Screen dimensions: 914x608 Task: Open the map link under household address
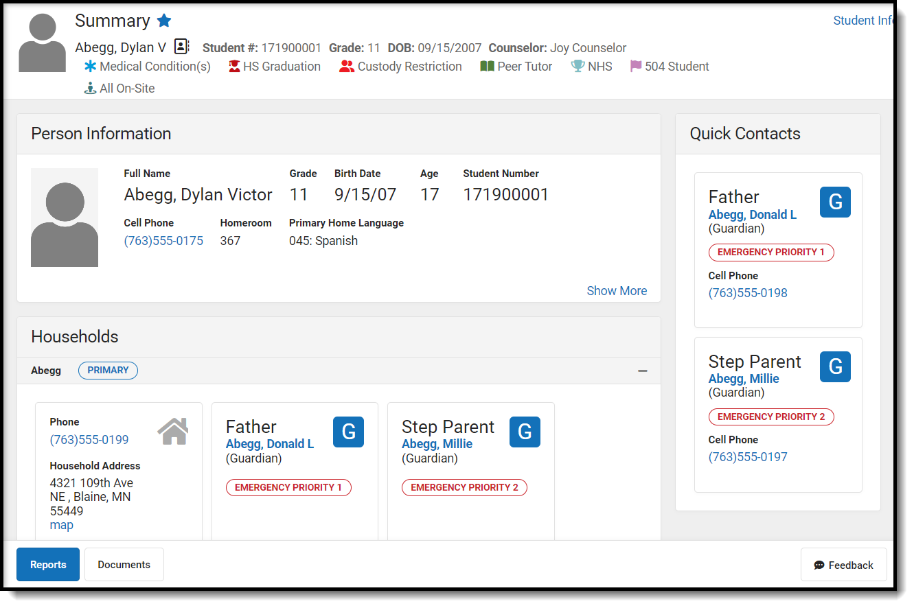tap(62, 525)
